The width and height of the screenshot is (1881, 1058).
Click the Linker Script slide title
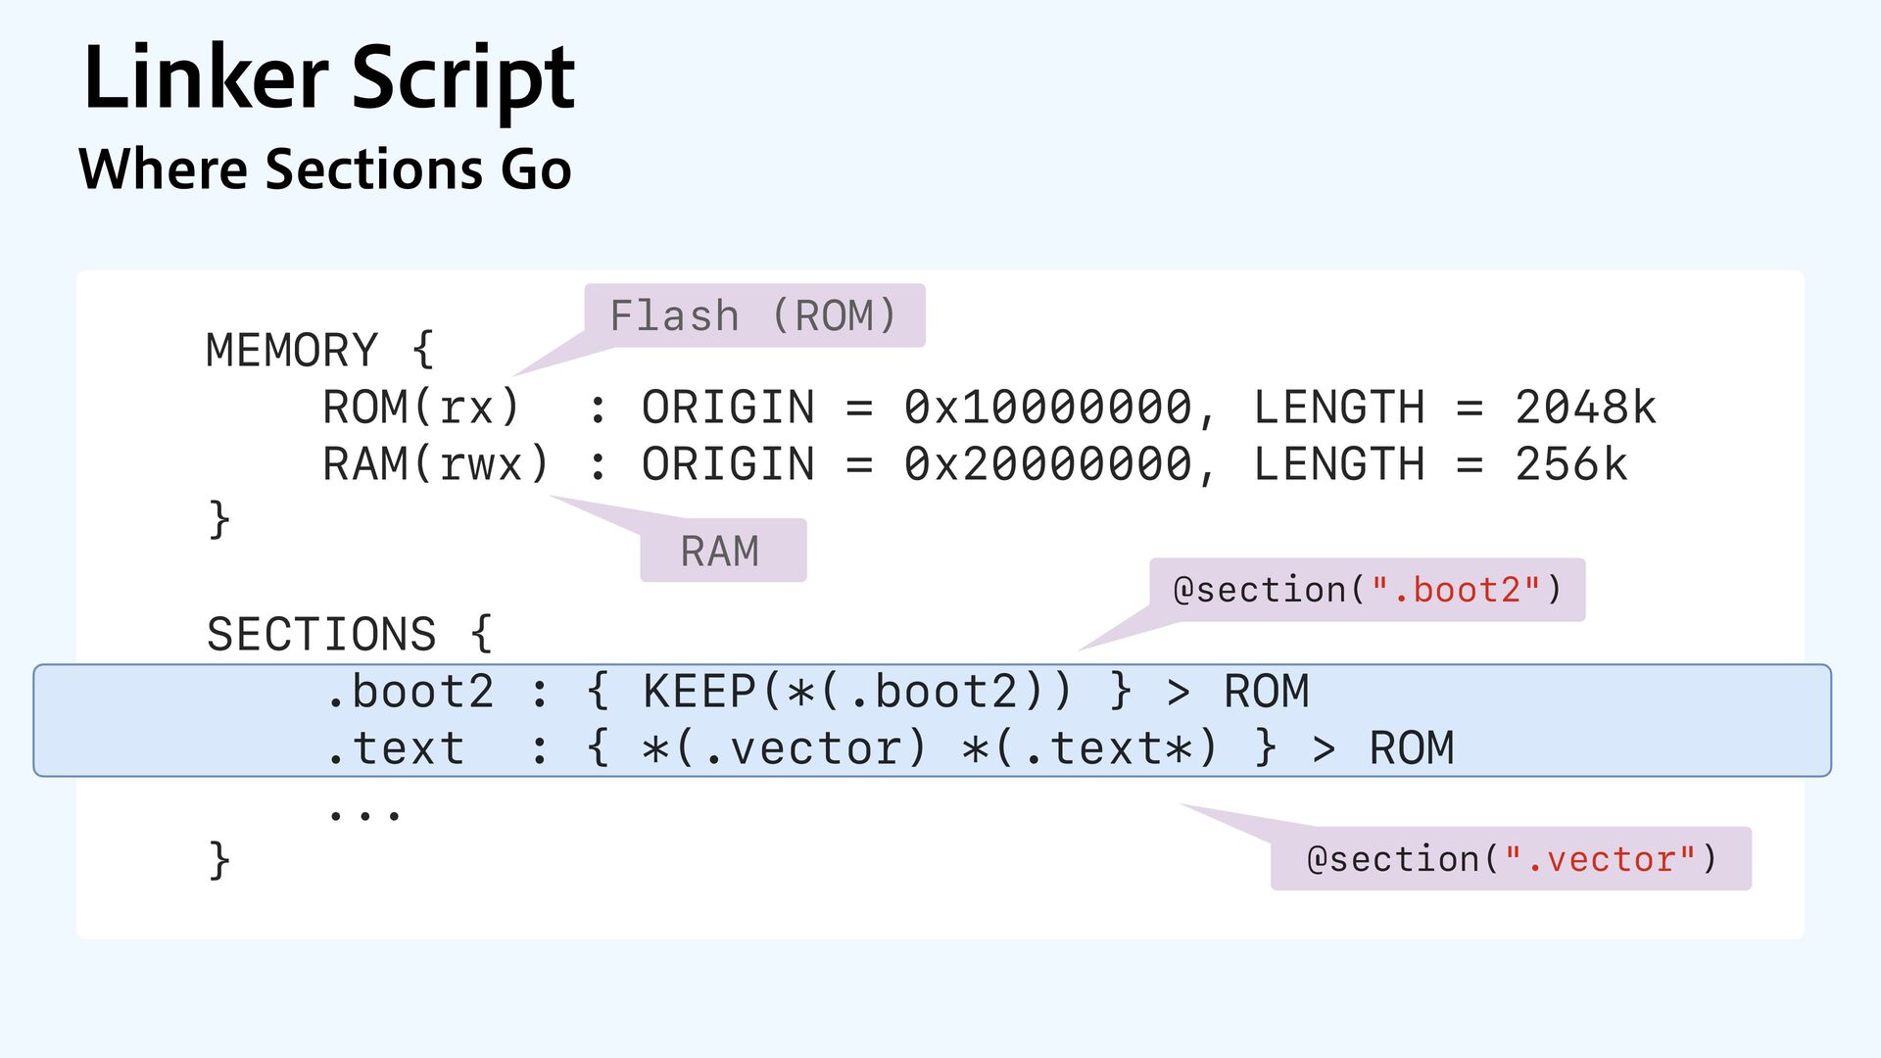tap(328, 78)
